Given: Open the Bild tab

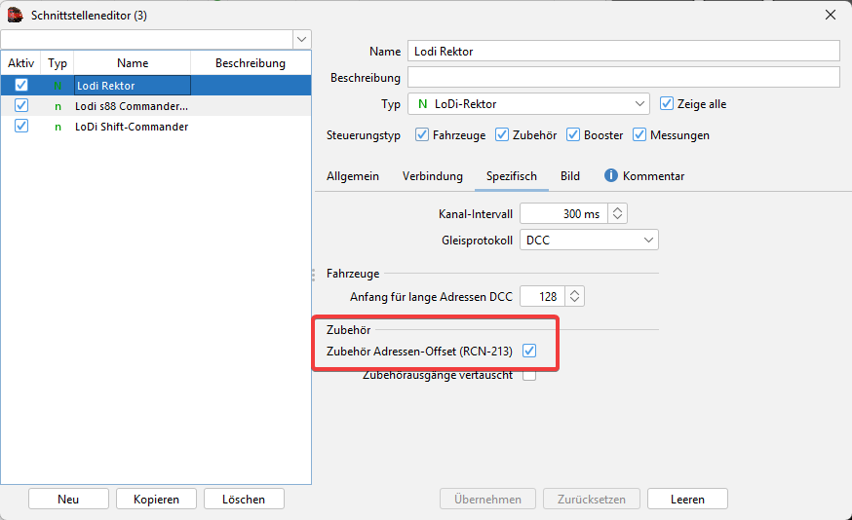Looking at the screenshot, I should coord(570,176).
